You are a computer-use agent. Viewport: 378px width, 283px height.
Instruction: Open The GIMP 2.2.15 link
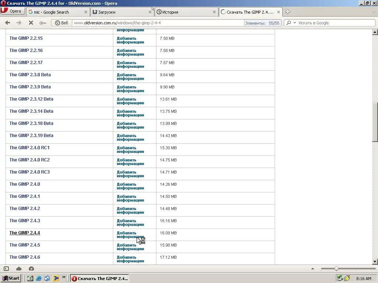[x=26, y=38]
